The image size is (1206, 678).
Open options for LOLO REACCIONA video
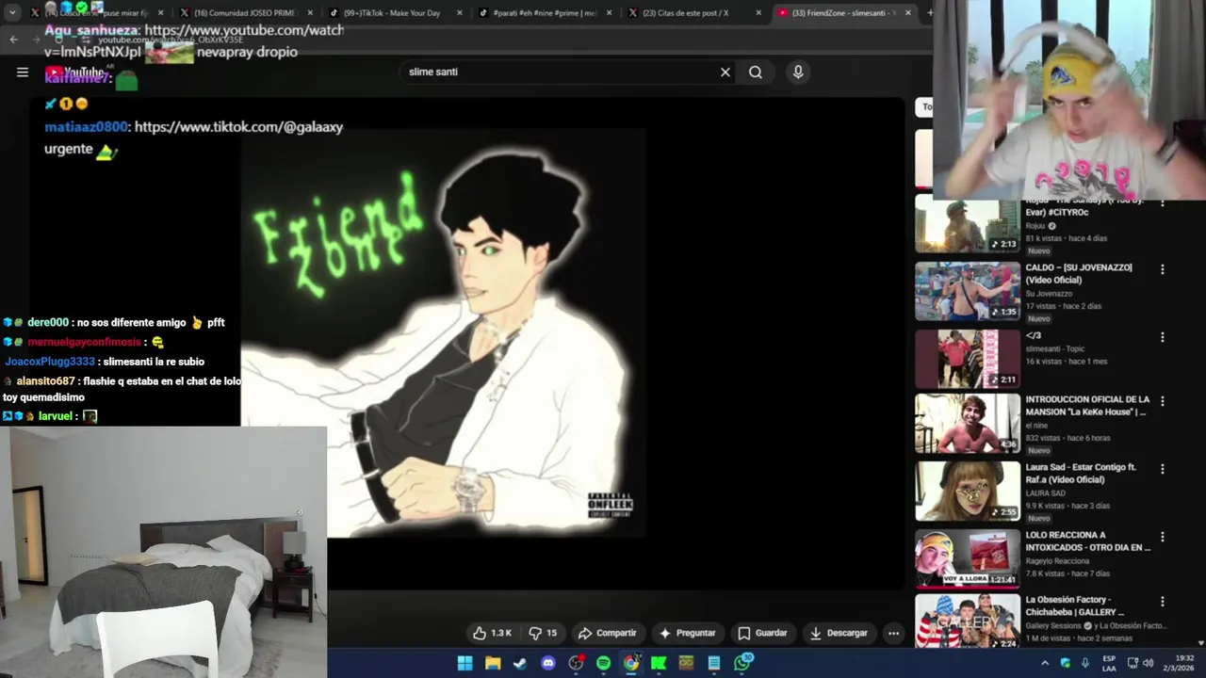pyautogui.click(x=1162, y=537)
